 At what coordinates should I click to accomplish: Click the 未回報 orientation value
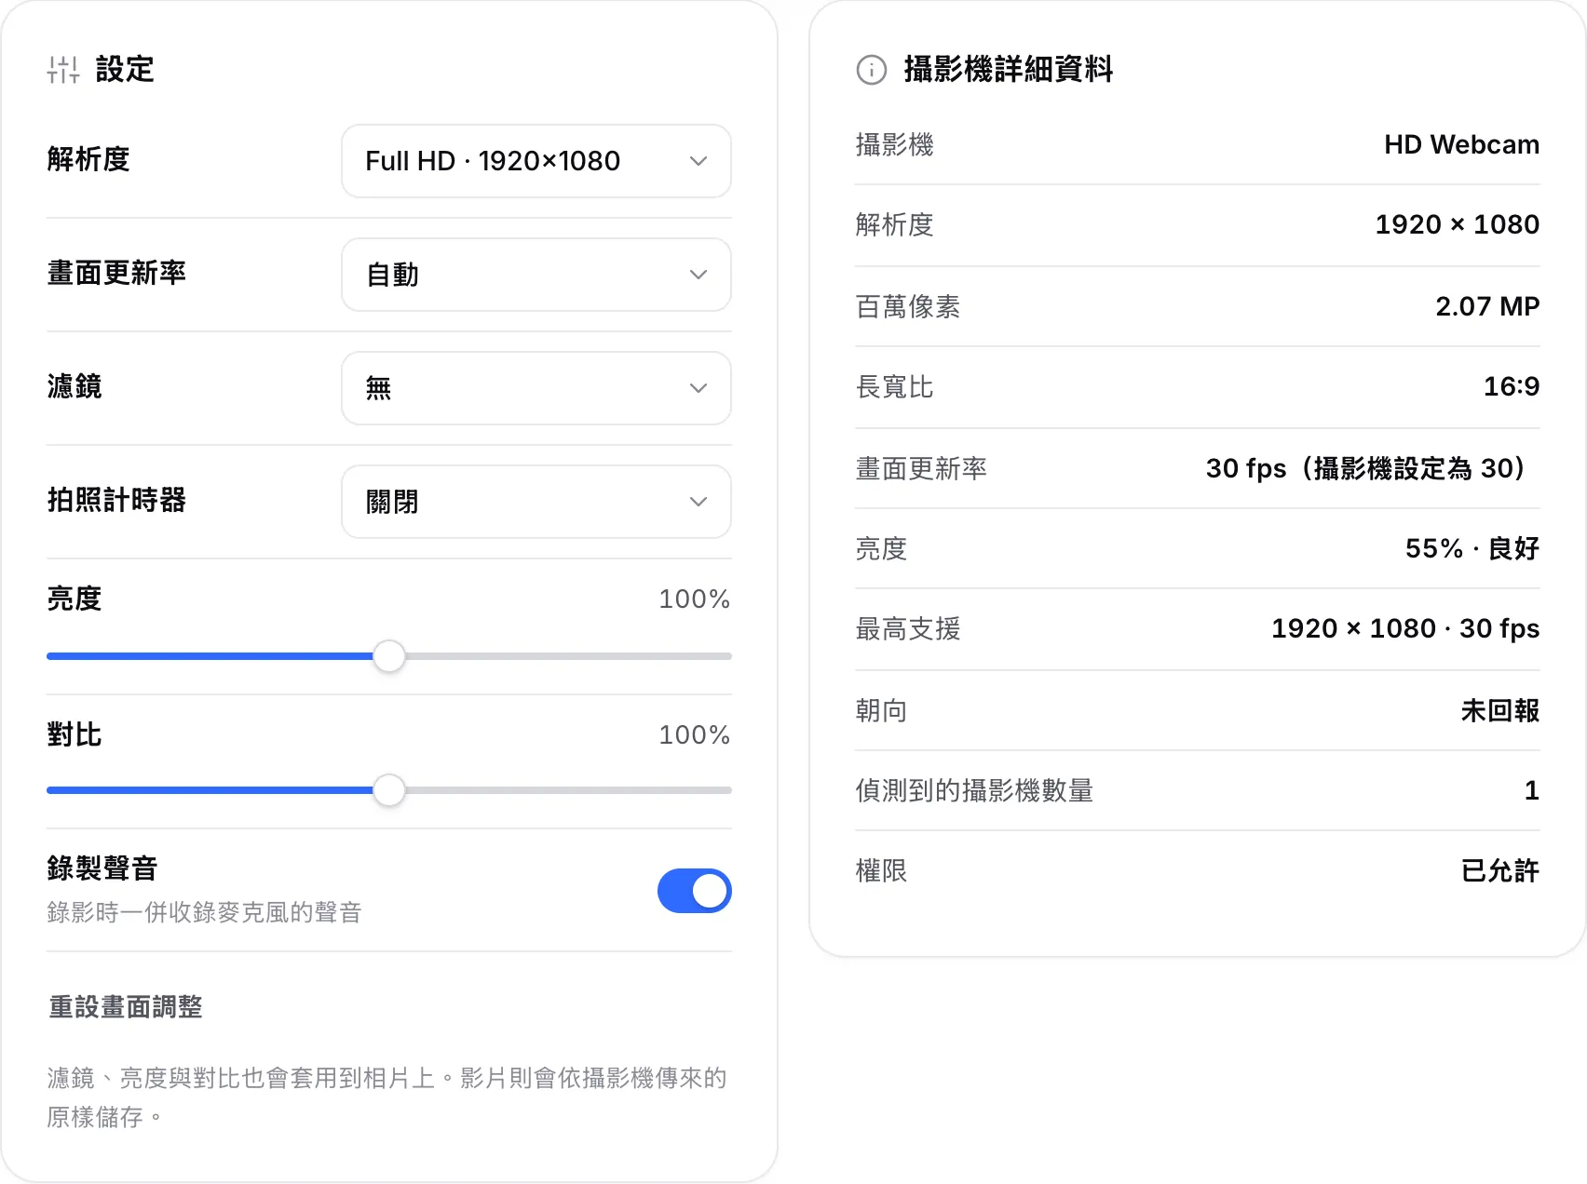pos(1499,710)
